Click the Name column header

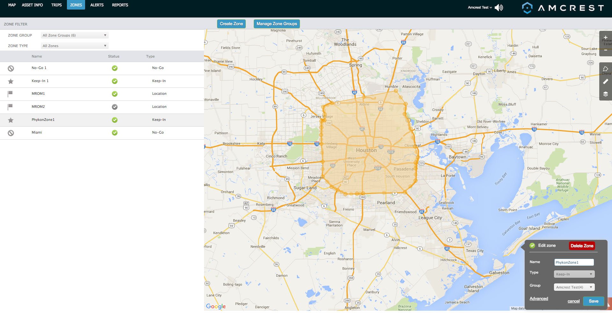point(37,56)
